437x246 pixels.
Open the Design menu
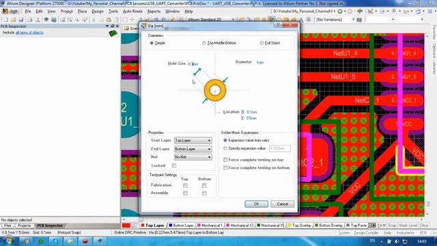[98, 12]
